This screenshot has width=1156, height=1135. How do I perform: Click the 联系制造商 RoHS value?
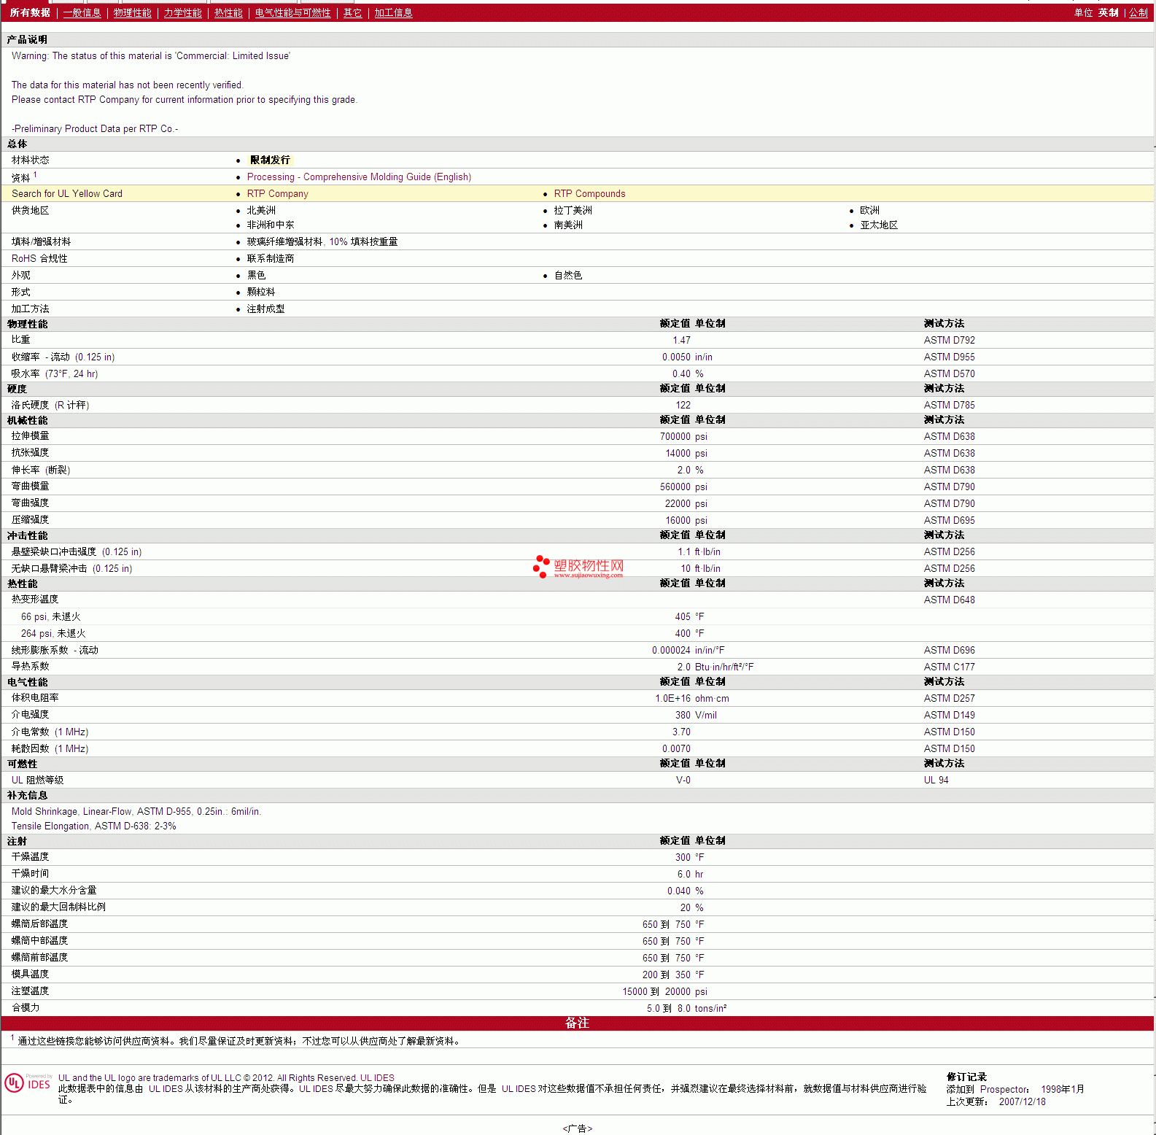(270, 258)
